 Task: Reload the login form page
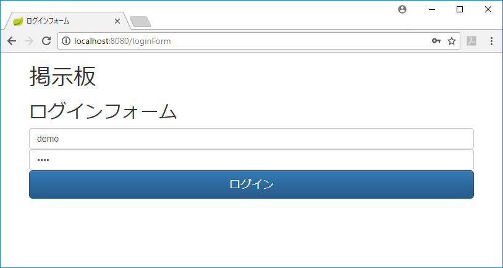[x=46, y=41]
